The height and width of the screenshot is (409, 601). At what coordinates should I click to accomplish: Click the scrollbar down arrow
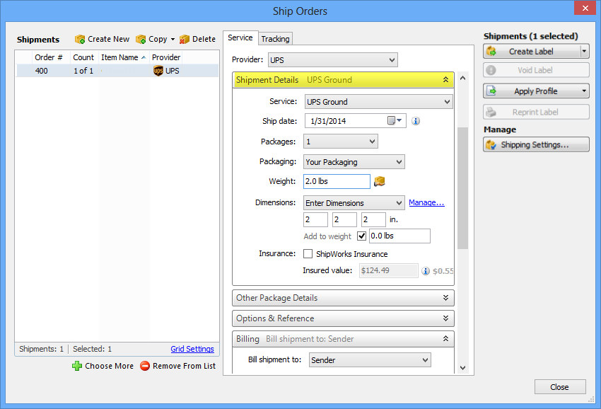[462, 367]
